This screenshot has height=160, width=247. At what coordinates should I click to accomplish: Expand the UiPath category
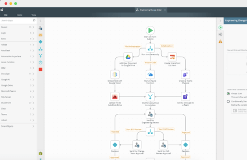[18, 120]
